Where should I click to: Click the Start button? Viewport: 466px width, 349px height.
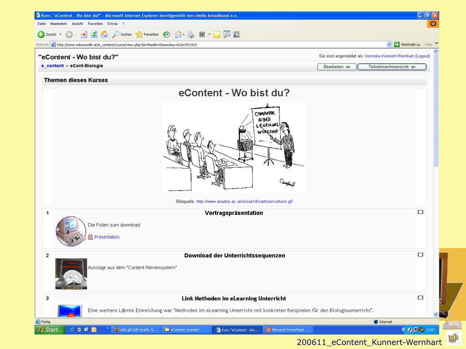(50, 330)
